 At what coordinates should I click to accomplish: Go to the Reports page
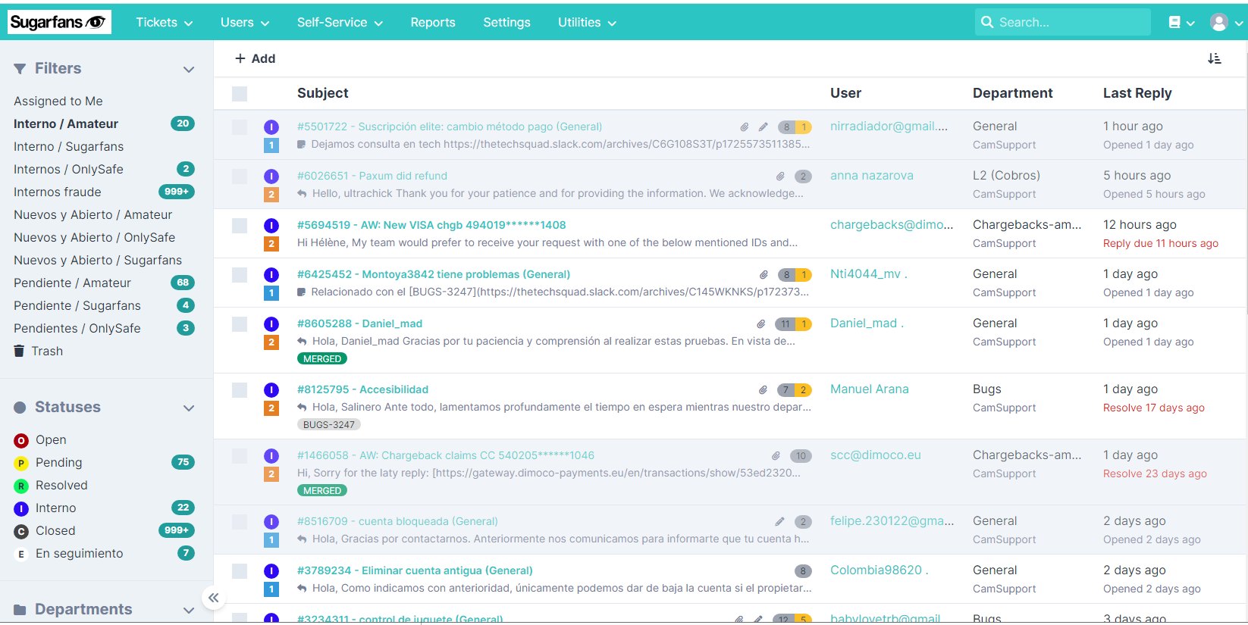tap(433, 23)
